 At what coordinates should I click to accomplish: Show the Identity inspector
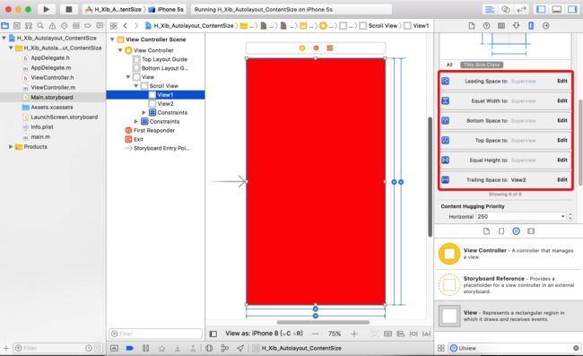point(501,26)
